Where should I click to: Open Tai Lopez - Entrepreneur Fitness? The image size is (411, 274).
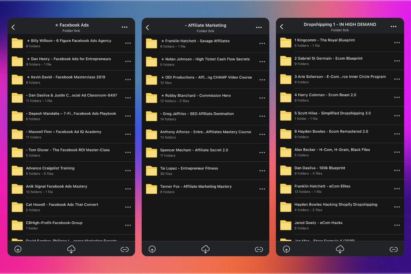pos(206,171)
